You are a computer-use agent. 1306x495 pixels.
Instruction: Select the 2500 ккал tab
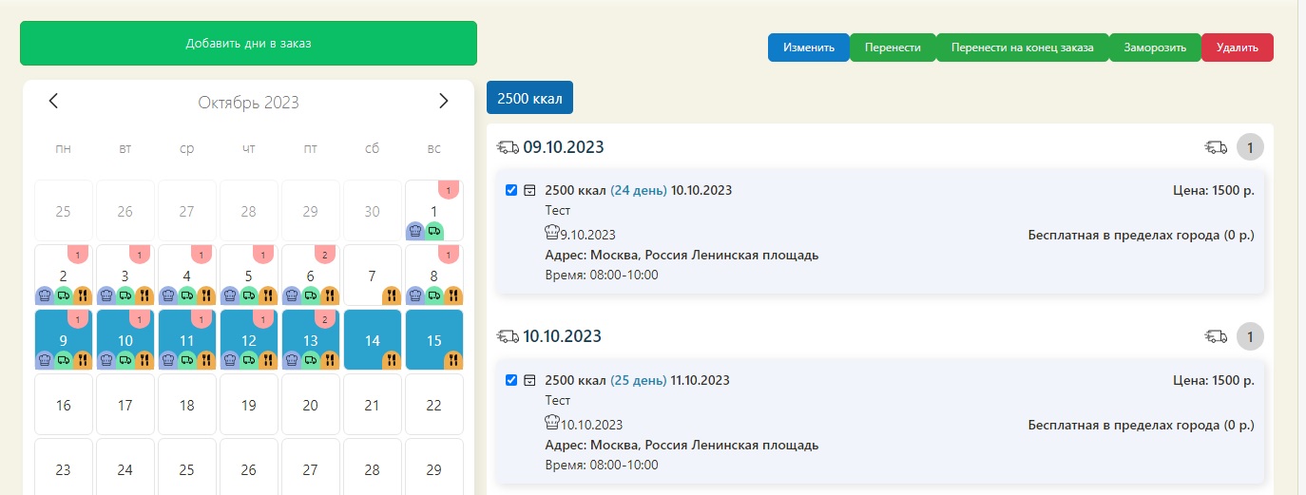[529, 98]
